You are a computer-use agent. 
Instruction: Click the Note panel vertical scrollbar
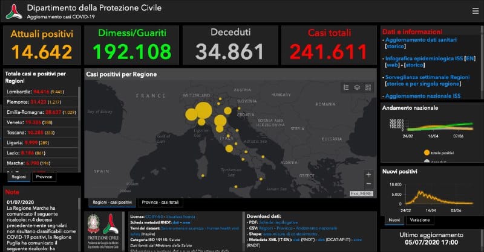[79, 204]
